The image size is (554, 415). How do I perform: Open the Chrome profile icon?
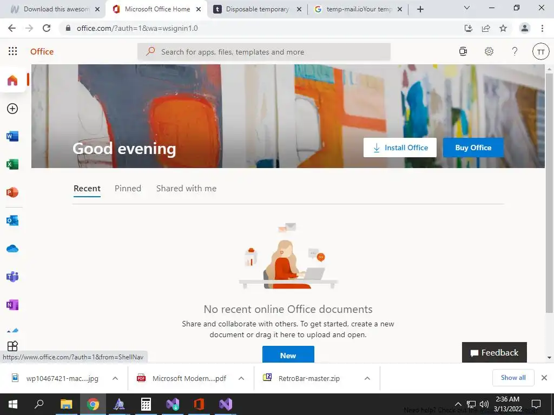[x=525, y=28]
